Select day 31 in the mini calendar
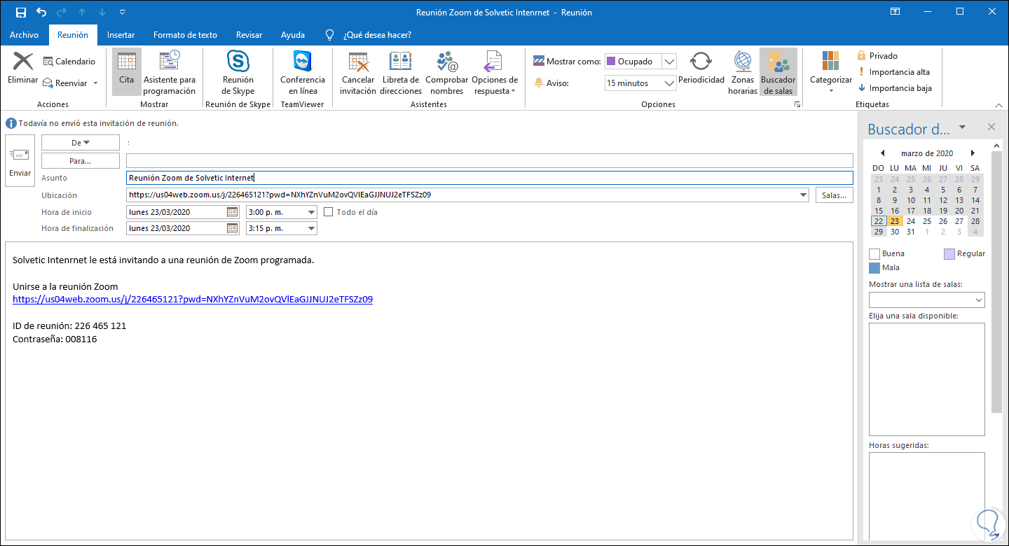The width and height of the screenshot is (1009, 546). (911, 232)
